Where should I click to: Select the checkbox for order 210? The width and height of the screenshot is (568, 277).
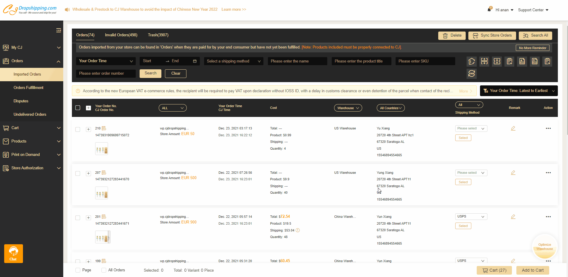(x=78, y=129)
